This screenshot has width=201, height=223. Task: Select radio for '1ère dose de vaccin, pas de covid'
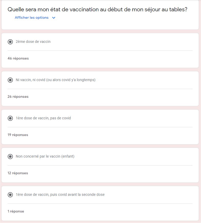10,118
